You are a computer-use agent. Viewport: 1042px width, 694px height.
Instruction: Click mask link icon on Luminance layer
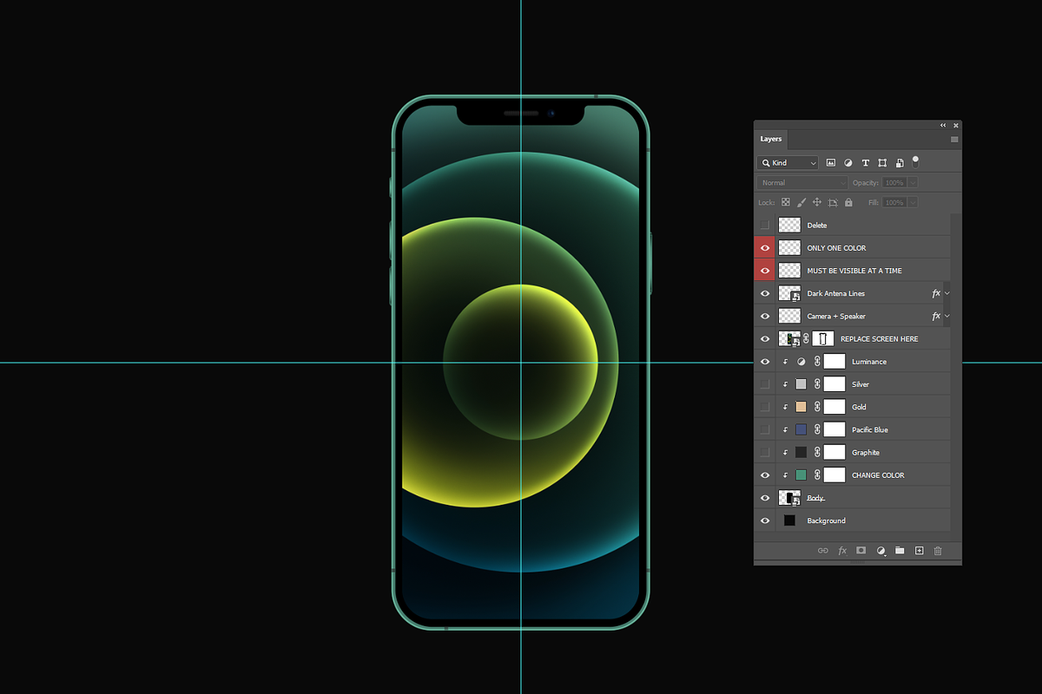[x=817, y=362]
